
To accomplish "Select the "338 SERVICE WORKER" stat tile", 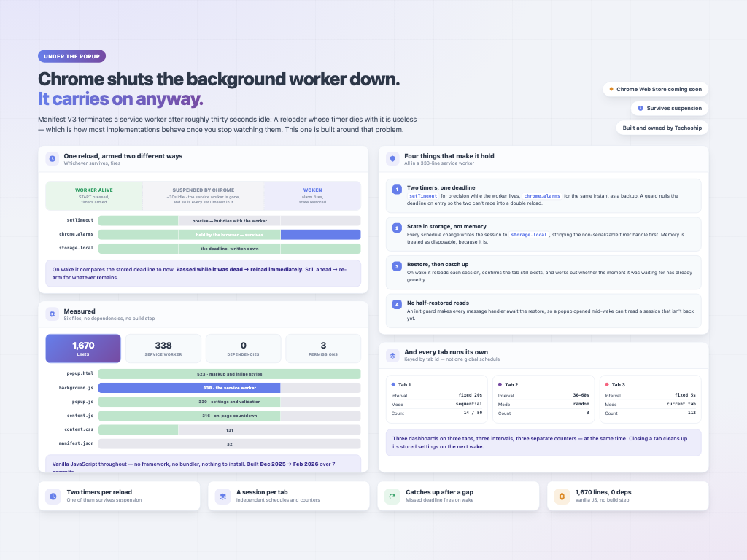I will [x=163, y=348].
